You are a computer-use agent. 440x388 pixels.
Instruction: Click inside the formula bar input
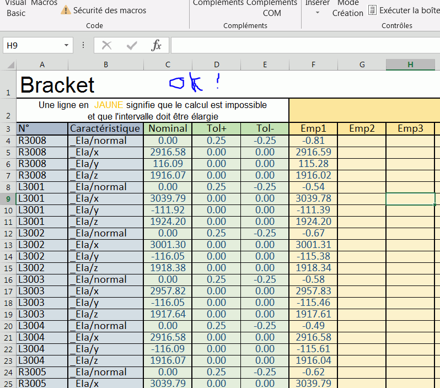pos(303,45)
